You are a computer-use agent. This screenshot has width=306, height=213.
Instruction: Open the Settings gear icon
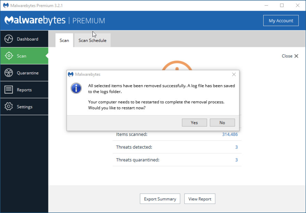(x=9, y=106)
